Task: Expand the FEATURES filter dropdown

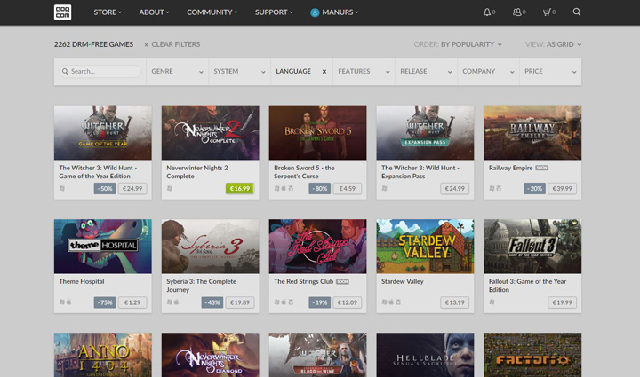Action: coord(364,72)
